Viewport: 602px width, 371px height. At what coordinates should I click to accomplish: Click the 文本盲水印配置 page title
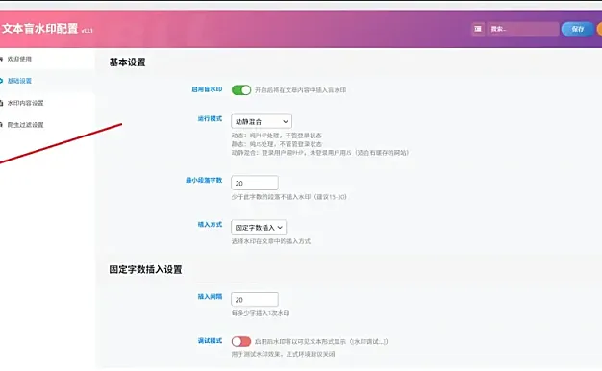click(x=40, y=29)
